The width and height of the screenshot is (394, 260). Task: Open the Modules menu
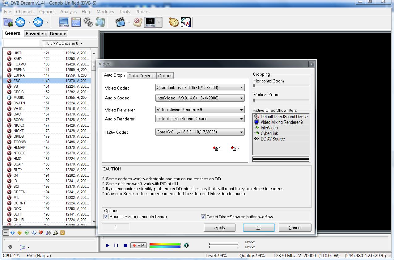105,11
